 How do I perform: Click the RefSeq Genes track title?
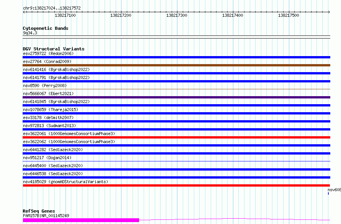39,211
